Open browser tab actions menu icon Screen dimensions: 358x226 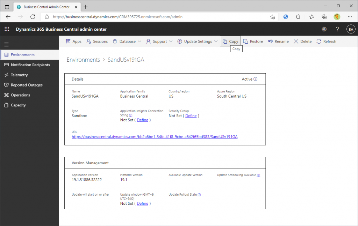click(7, 7)
